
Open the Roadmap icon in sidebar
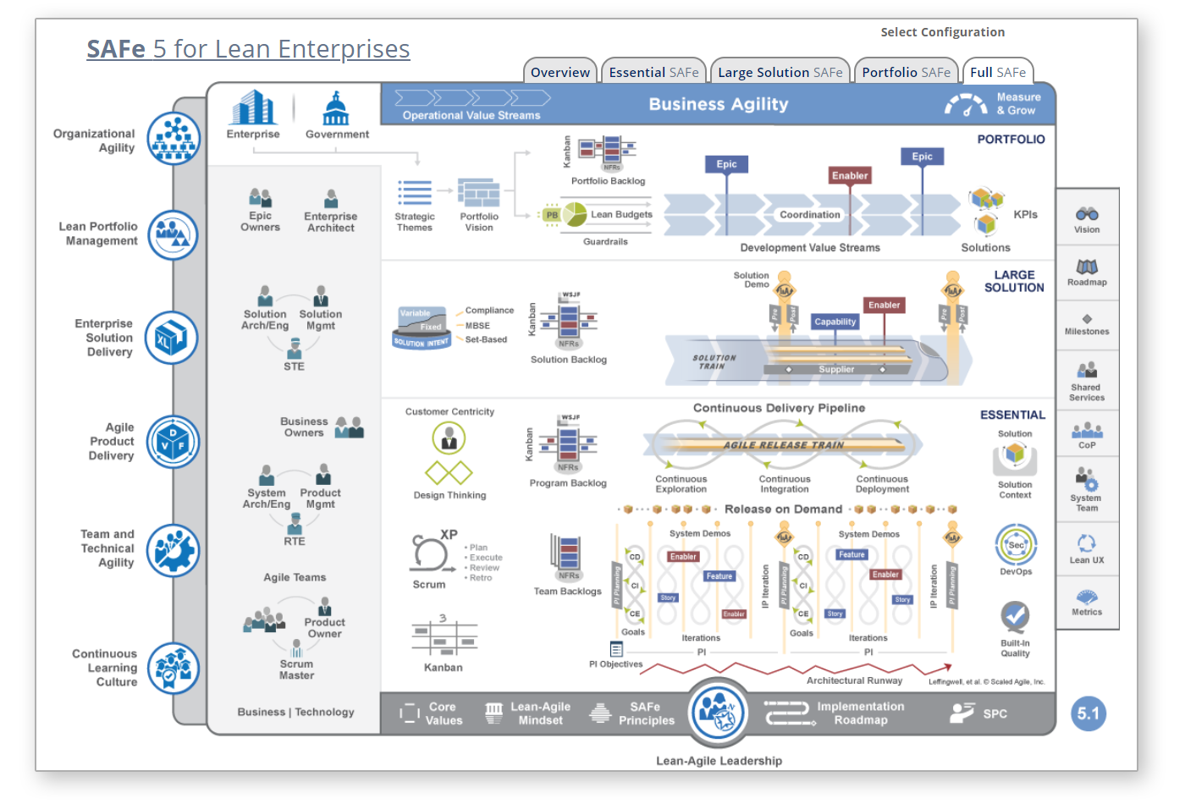[1087, 267]
